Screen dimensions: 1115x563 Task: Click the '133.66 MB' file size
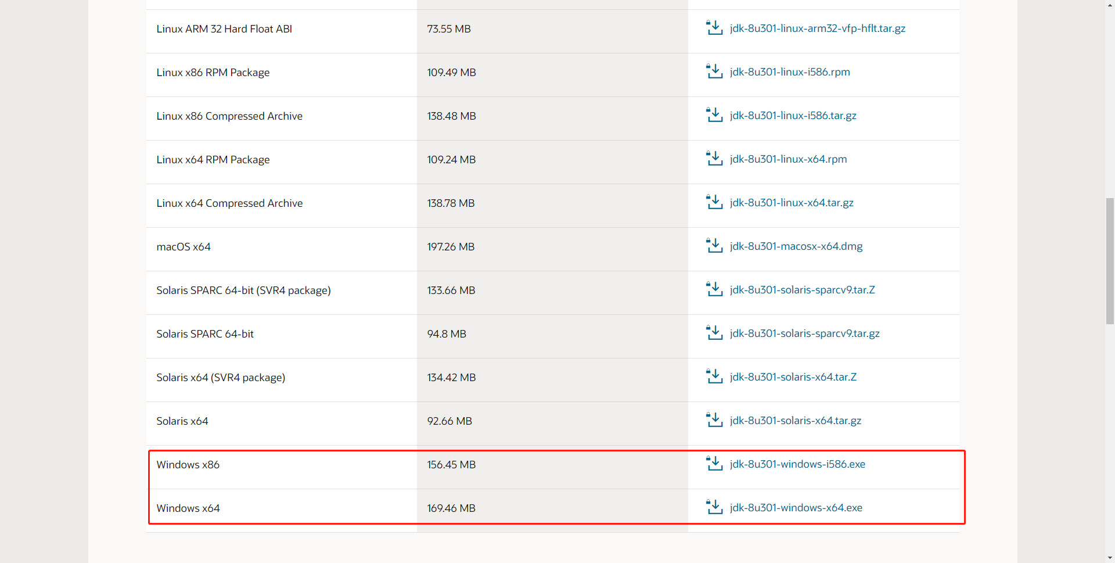coord(451,291)
